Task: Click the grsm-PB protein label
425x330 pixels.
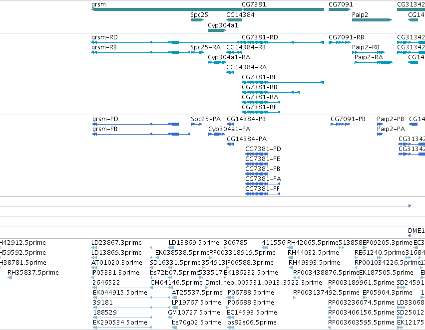Action: coord(104,129)
